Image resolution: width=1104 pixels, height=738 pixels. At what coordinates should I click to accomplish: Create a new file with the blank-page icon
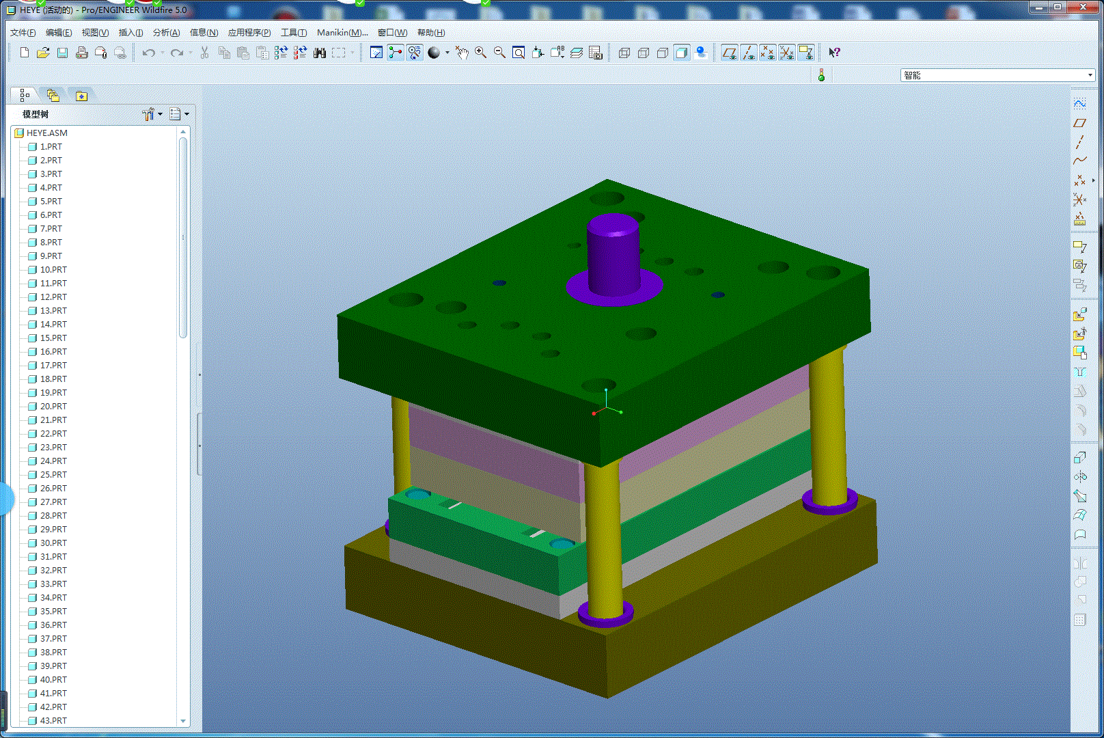(x=25, y=53)
